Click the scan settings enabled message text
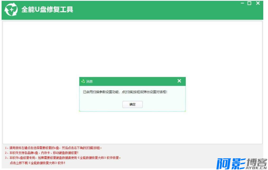Screen dimensions: 268x170 click(x=125, y=92)
